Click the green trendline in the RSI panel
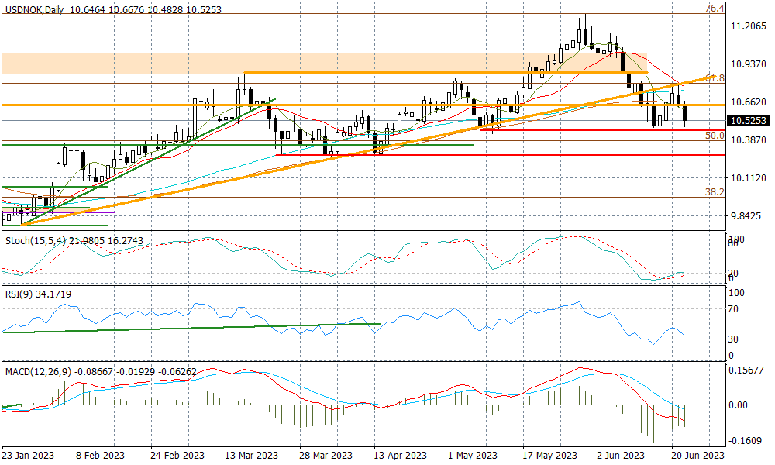This screenshot has width=775, height=465. click(194, 328)
